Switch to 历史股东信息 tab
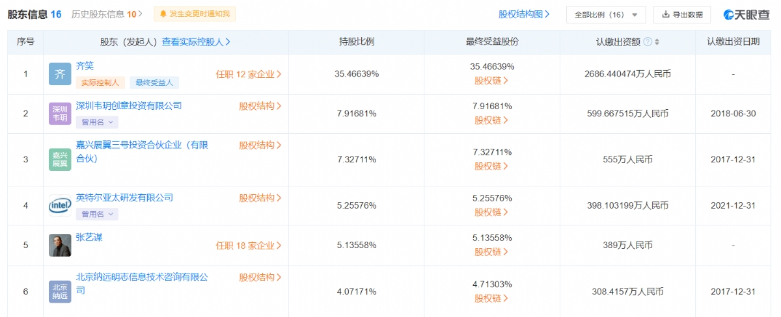The height and width of the screenshot is (317, 781). tap(106, 14)
